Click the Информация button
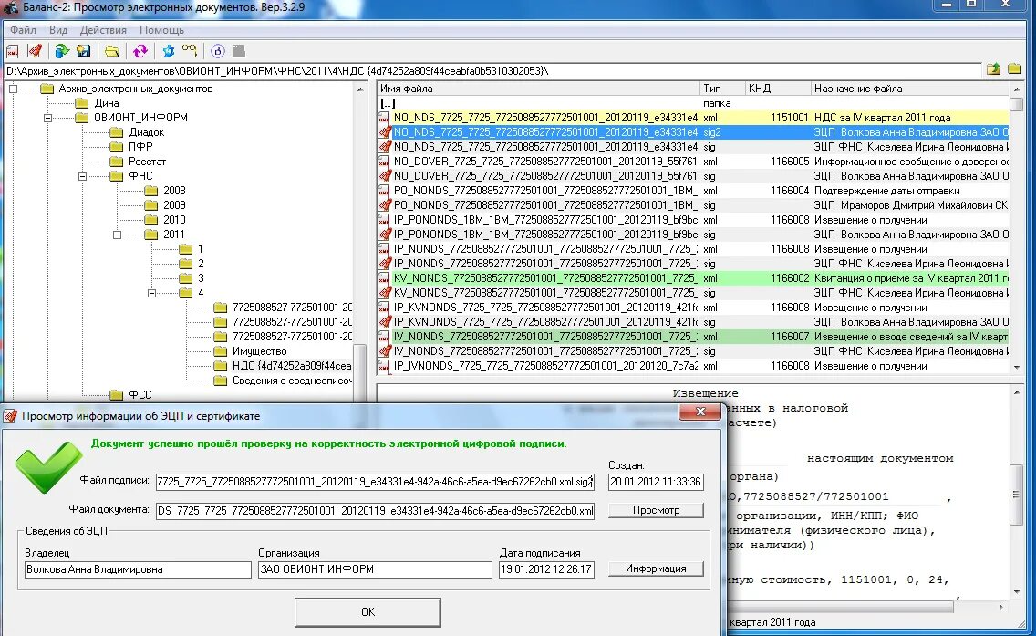The width and height of the screenshot is (1036, 636). click(x=656, y=568)
